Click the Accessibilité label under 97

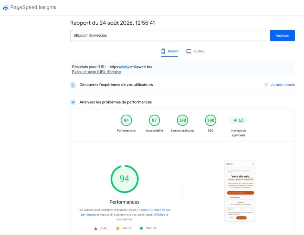coord(154,131)
